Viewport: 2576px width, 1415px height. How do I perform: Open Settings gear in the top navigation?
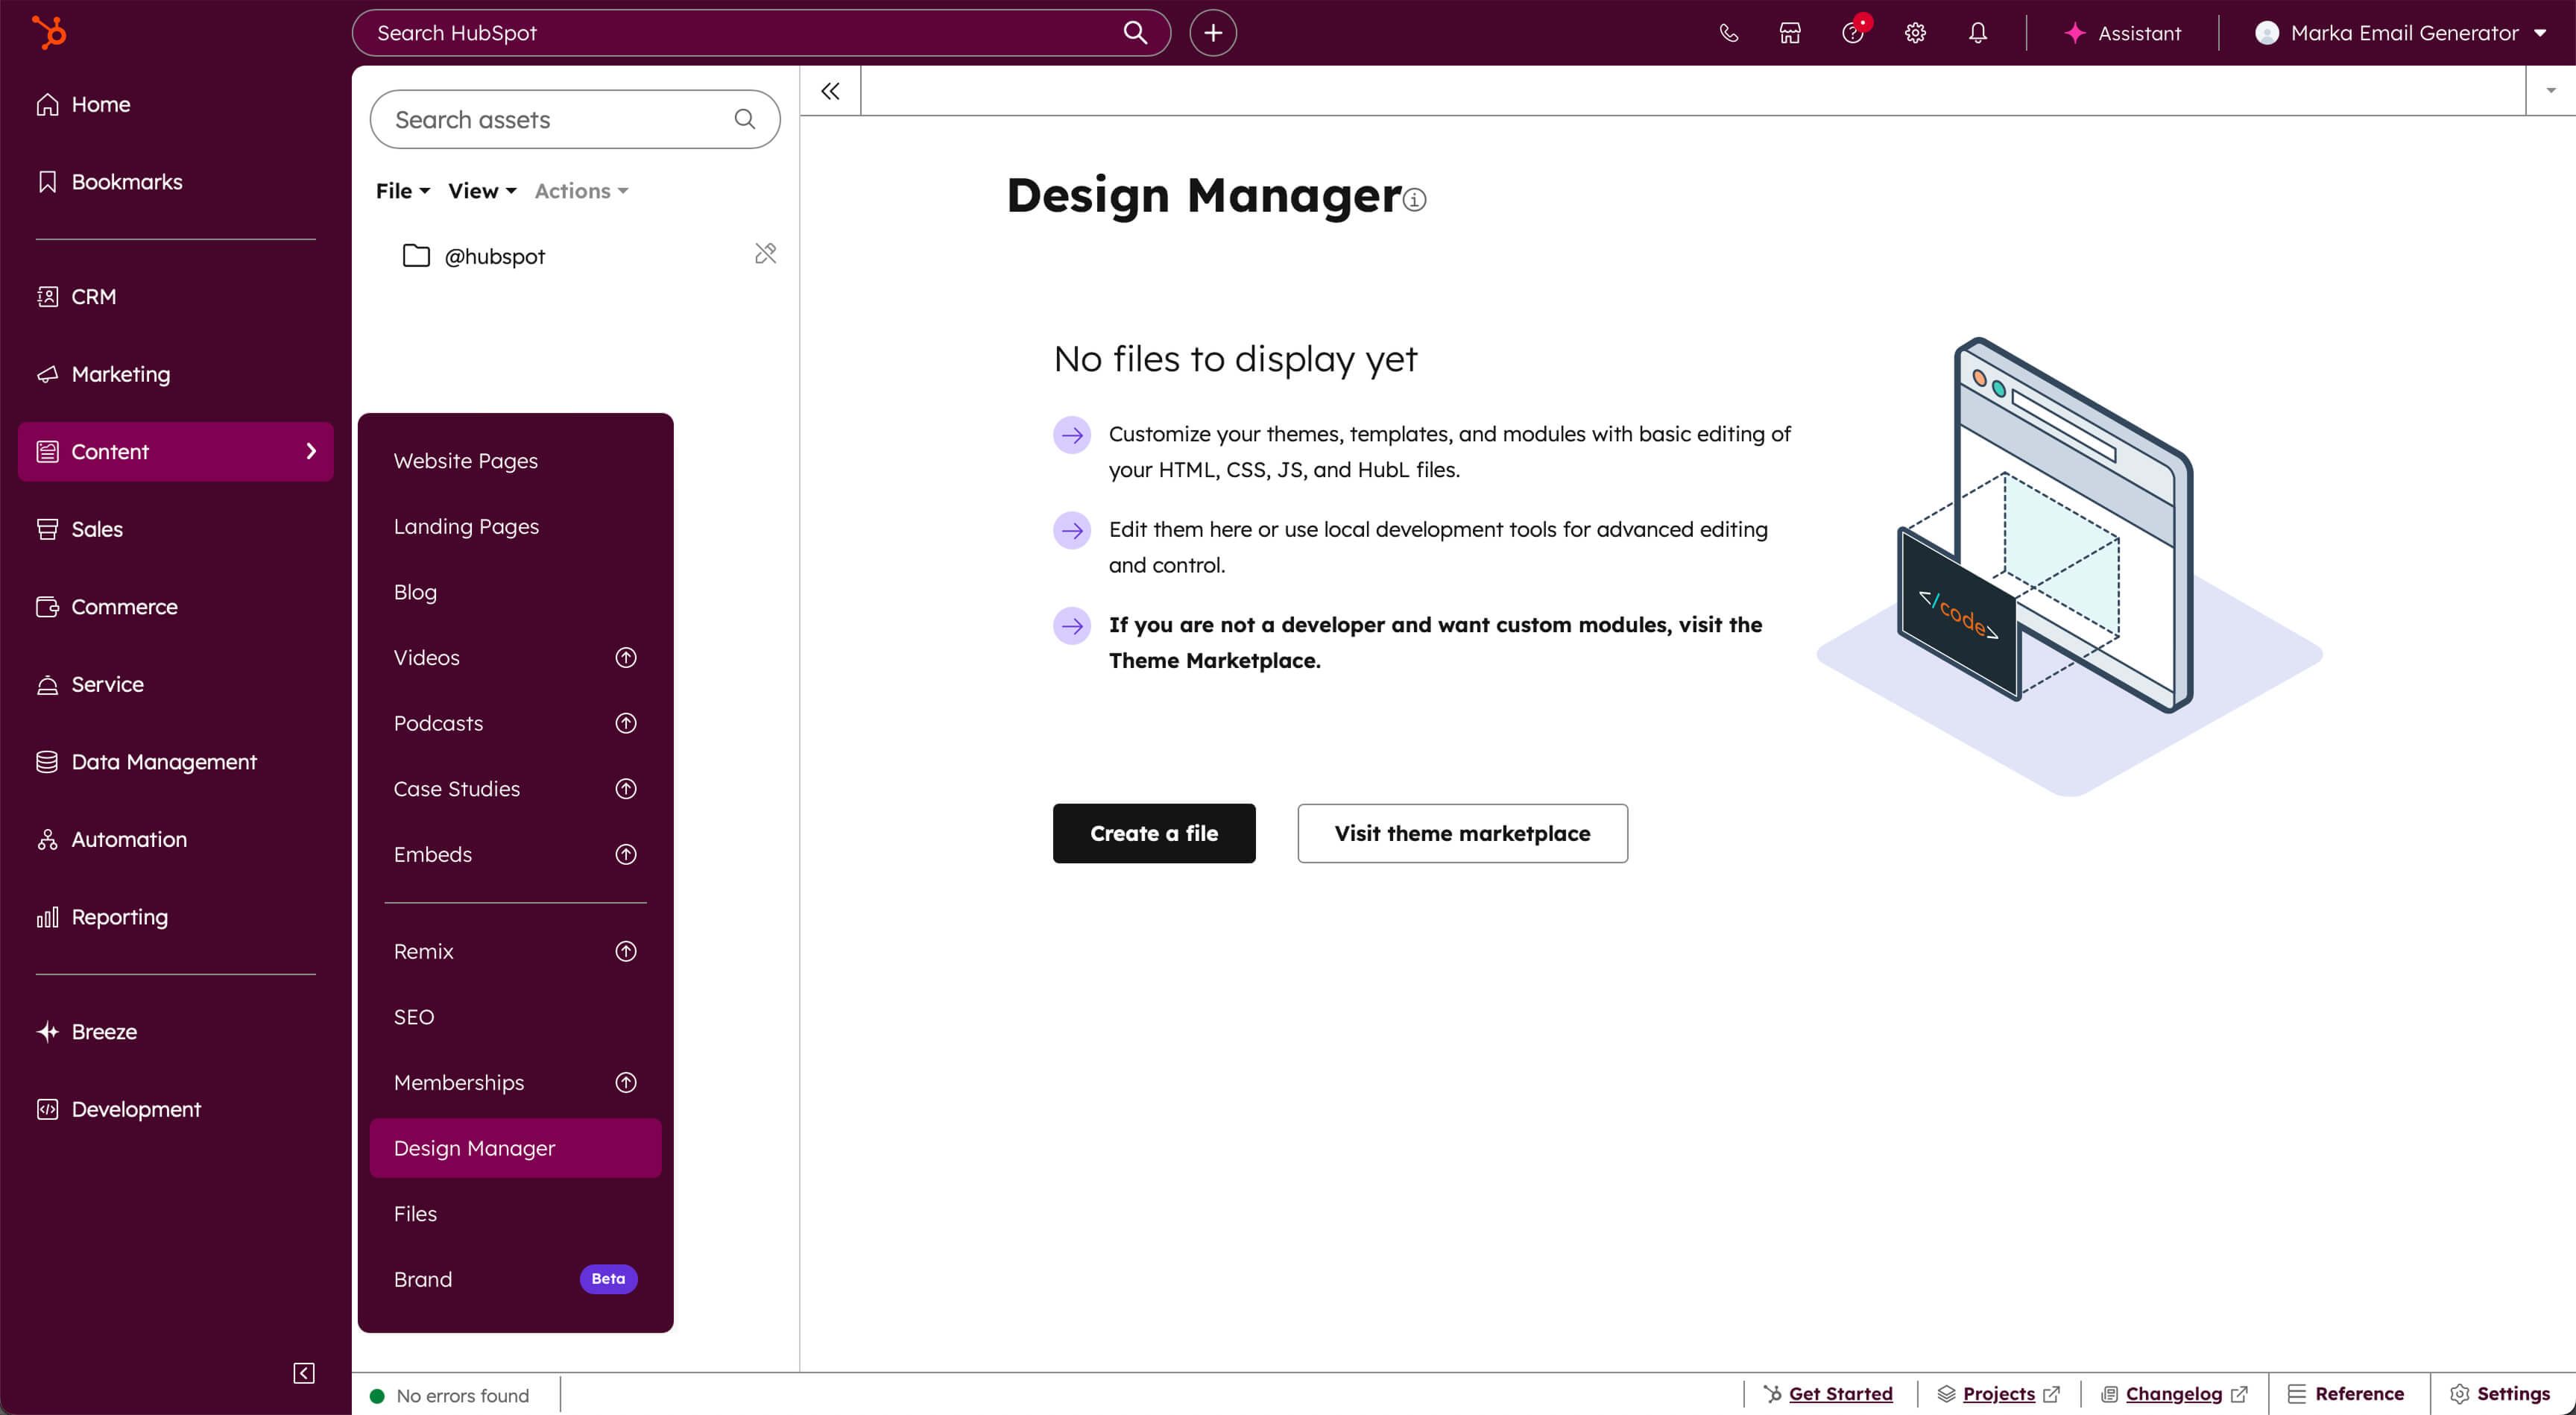pos(1915,32)
